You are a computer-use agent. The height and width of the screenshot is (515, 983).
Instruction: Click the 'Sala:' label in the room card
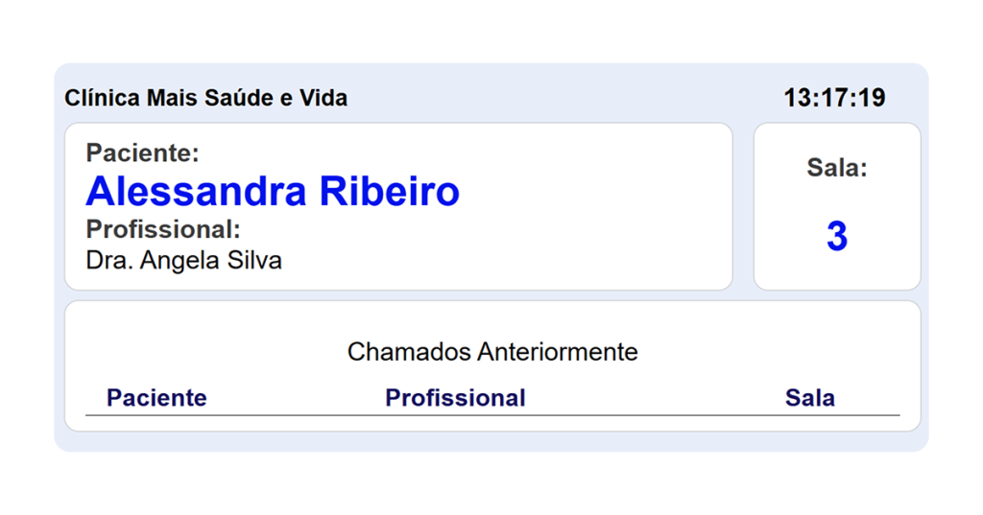tap(836, 168)
